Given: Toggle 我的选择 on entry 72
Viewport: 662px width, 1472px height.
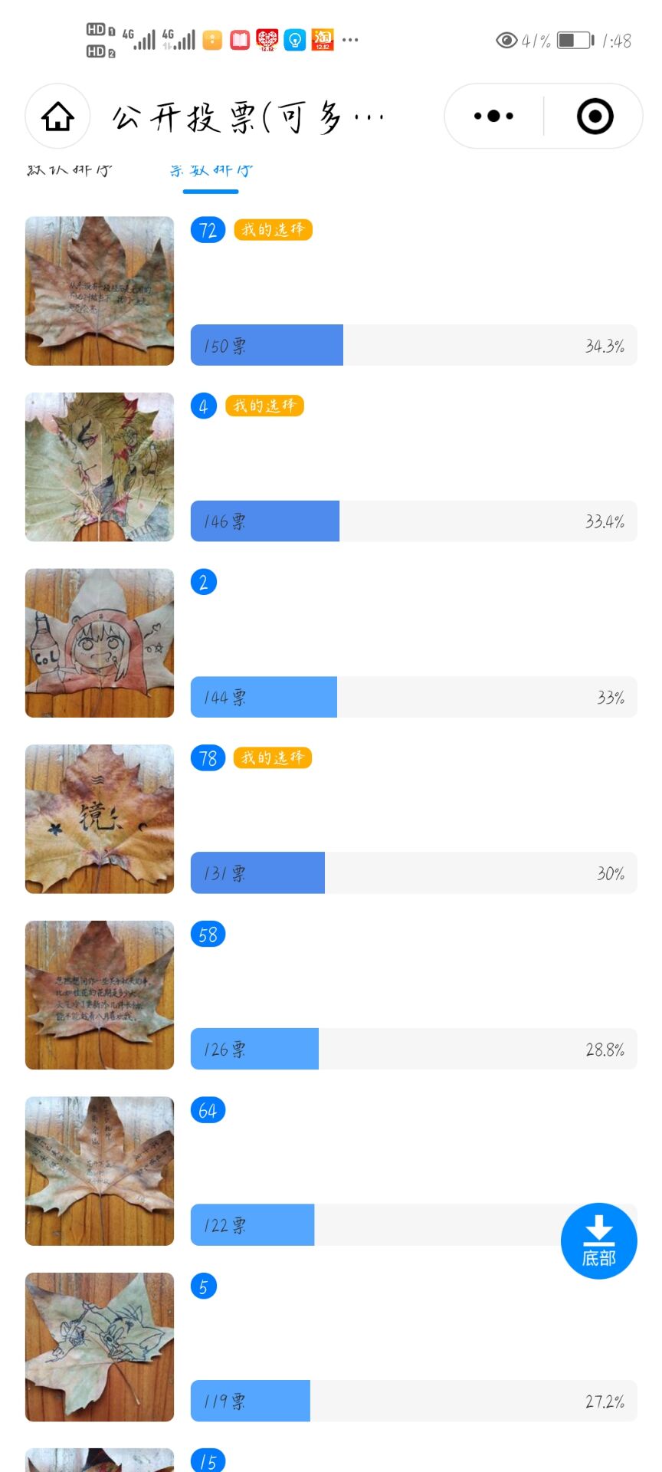Looking at the screenshot, I should point(273,229).
